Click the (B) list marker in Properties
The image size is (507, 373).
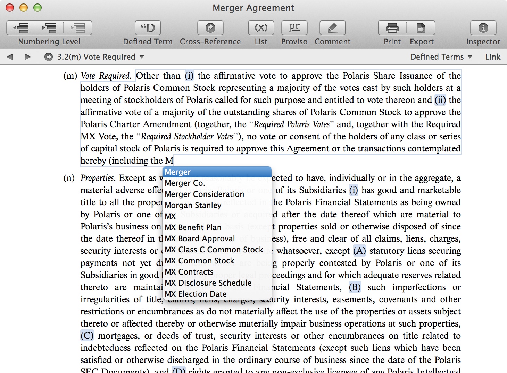[355, 287]
